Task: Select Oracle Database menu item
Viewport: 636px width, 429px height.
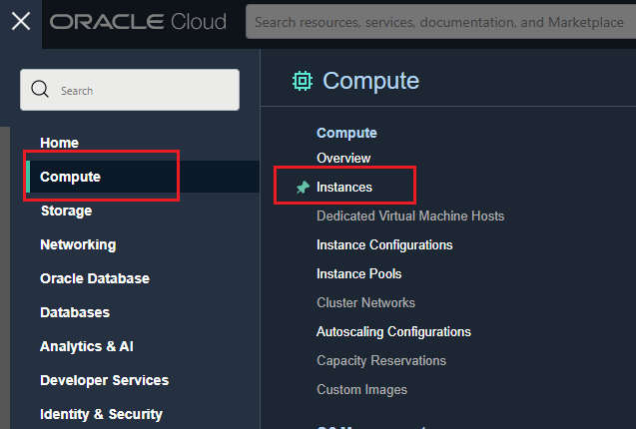Action: click(x=95, y=278)
